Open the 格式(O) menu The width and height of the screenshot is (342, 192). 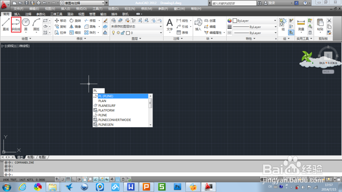(x=81, y=9)
